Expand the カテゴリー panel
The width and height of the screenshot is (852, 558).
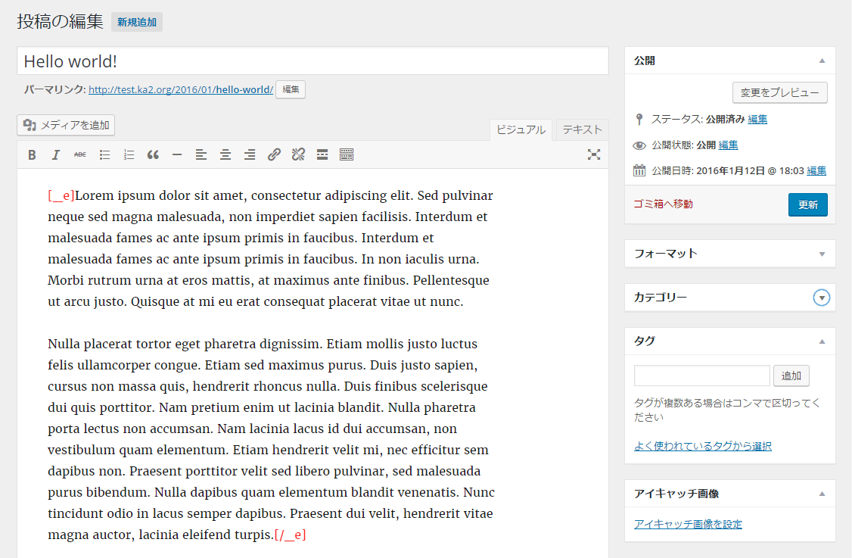click(x=822, y=298)
